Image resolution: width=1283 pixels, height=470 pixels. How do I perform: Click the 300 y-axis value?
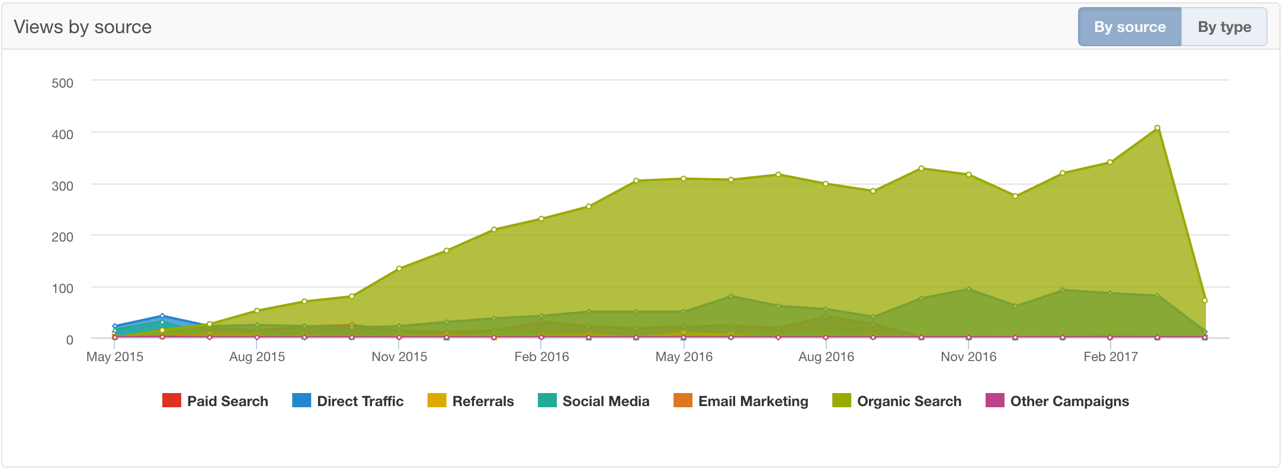coord(62,186)
